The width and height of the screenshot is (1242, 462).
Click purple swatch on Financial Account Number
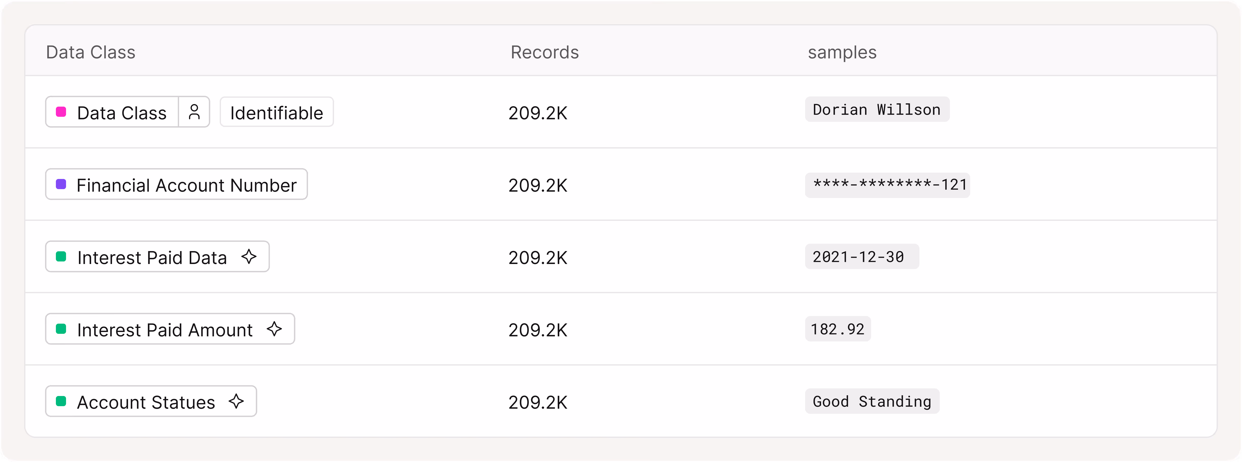(x=61, y=185)
